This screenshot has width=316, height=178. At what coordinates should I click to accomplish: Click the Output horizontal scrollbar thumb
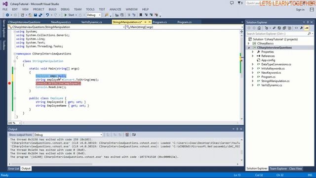coord(52,164)
